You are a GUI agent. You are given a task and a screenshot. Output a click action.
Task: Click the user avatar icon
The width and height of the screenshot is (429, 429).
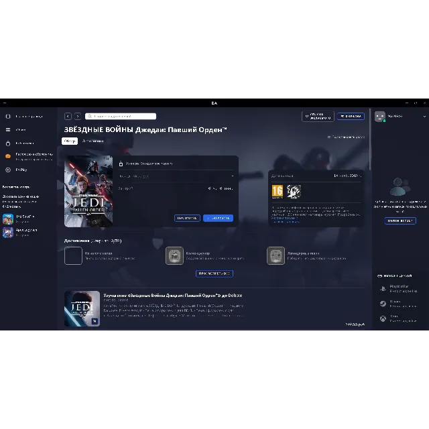point(380,117)
